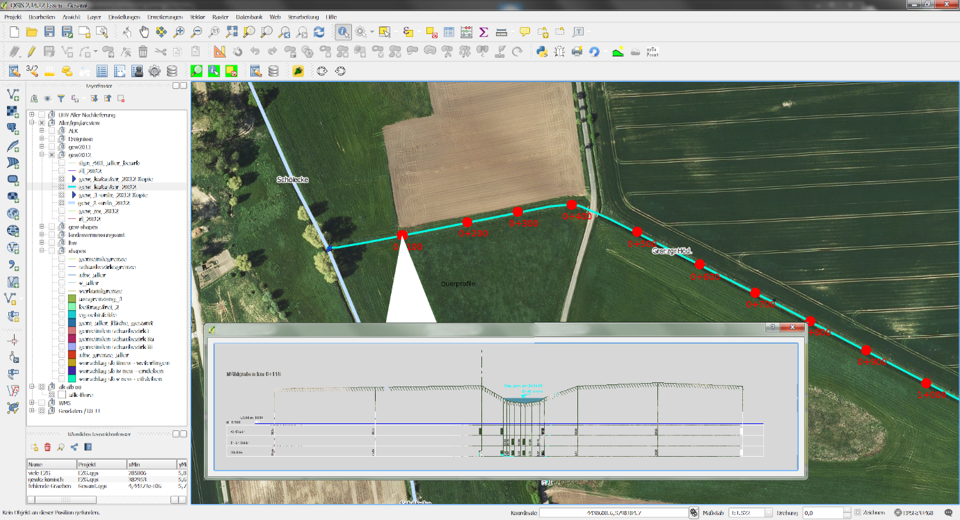Zoom to full extent using the toolbar icon
This screenshot has height=520, width=960.
coord(232,32)
